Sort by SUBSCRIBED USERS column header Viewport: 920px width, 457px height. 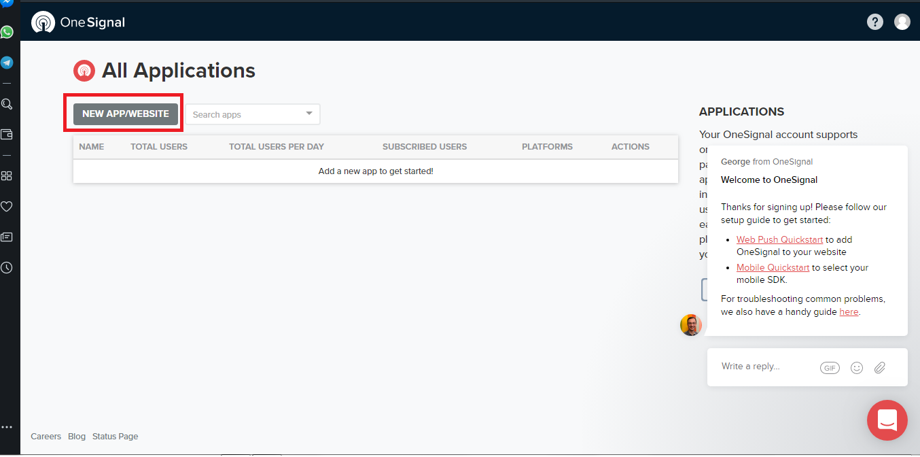[x=425, y=146]
